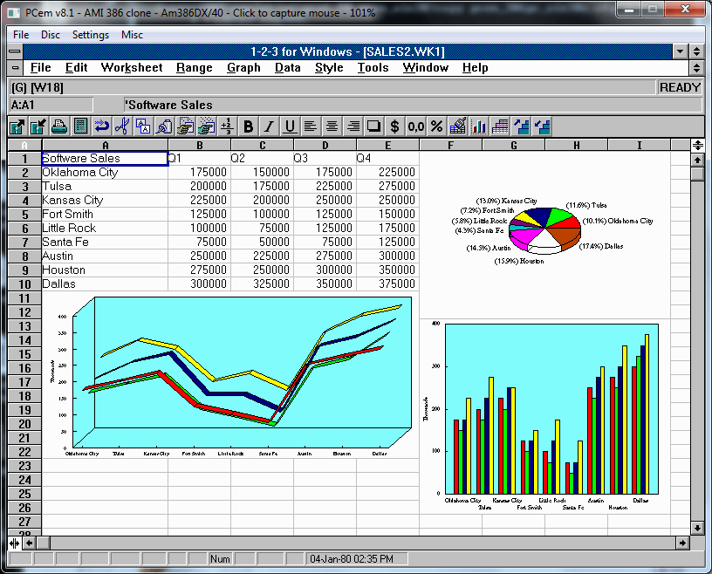
Task: Click the Copy to clipboard icon
Action: pyautogui.click(x=143, y=126)
